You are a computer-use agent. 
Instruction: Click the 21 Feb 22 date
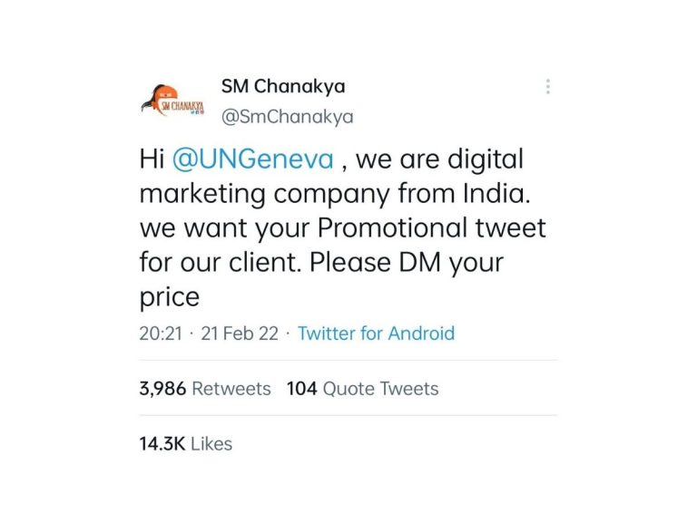coord(240,333)
